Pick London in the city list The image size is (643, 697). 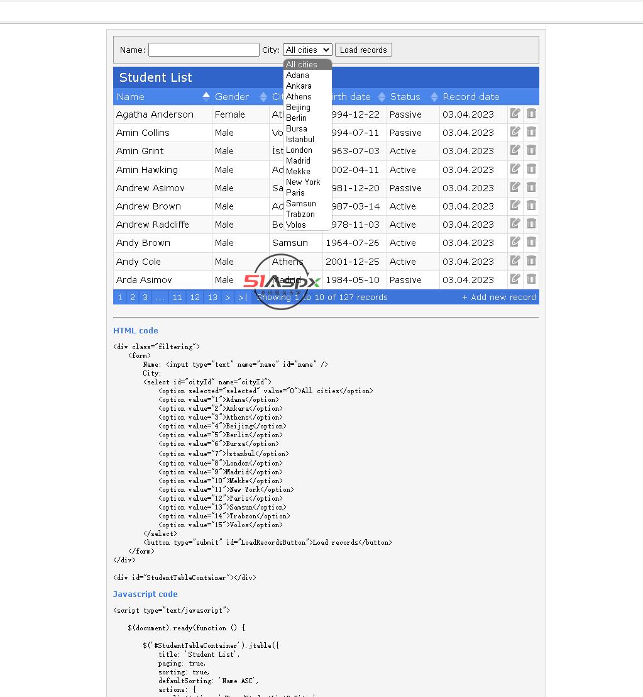[307, 150]
